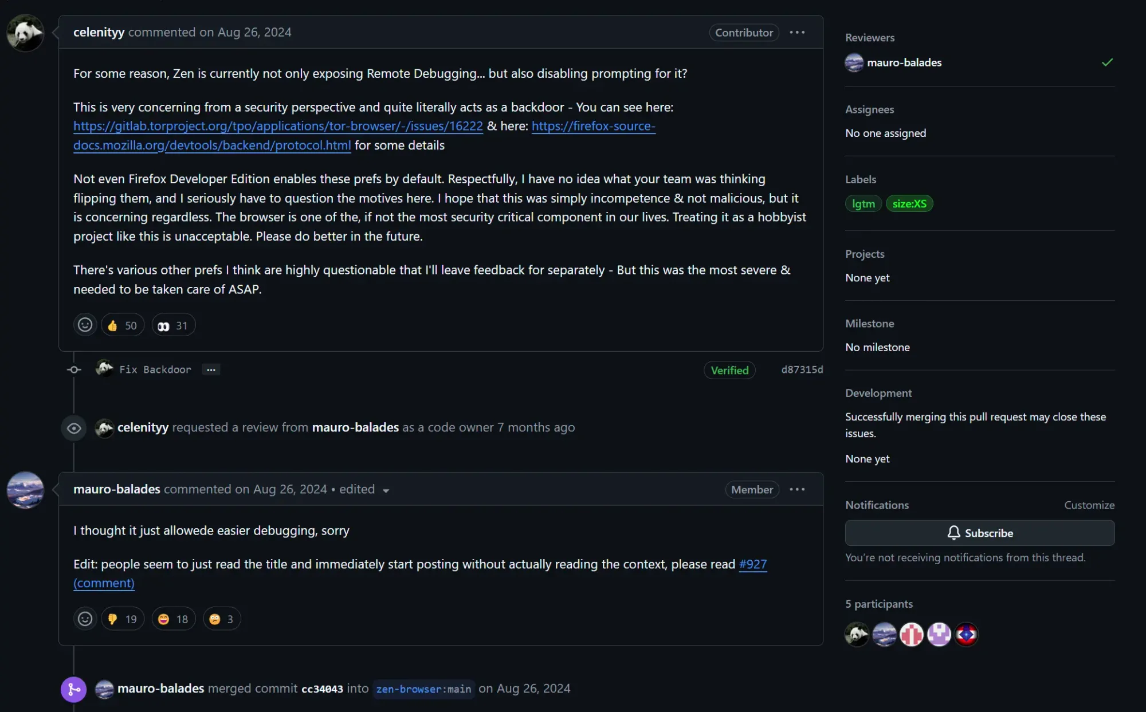Open options menu on celenityy's comment
This screenshot has width=1146, height=712.
pos(797,33)
